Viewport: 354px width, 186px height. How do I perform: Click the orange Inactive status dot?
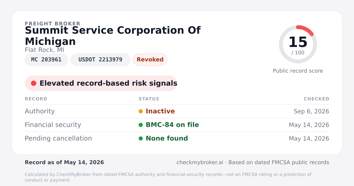click(141, 111)
